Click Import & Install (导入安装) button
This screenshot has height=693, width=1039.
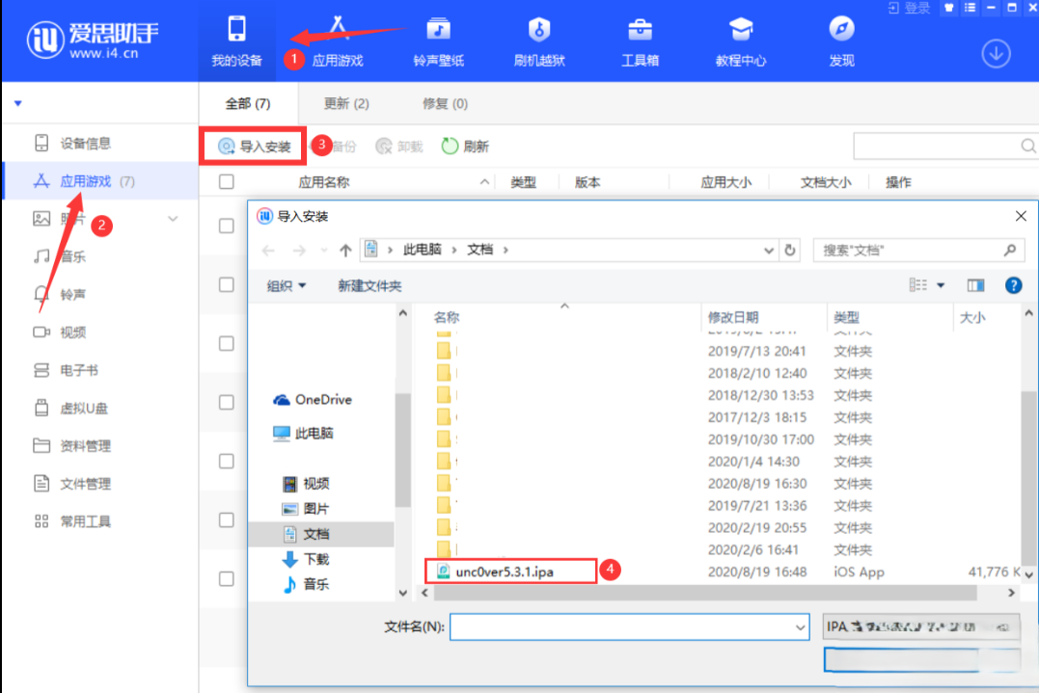point(254,147)
